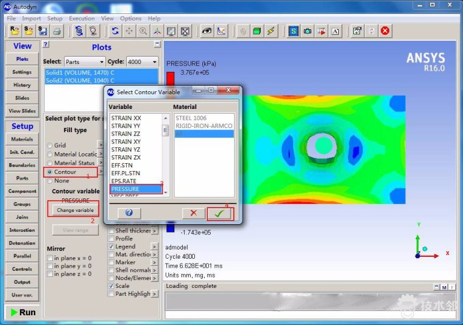The image size is (463, 325).
Task: Enable mirror in plane x = 0
Action: click(51, 259)
